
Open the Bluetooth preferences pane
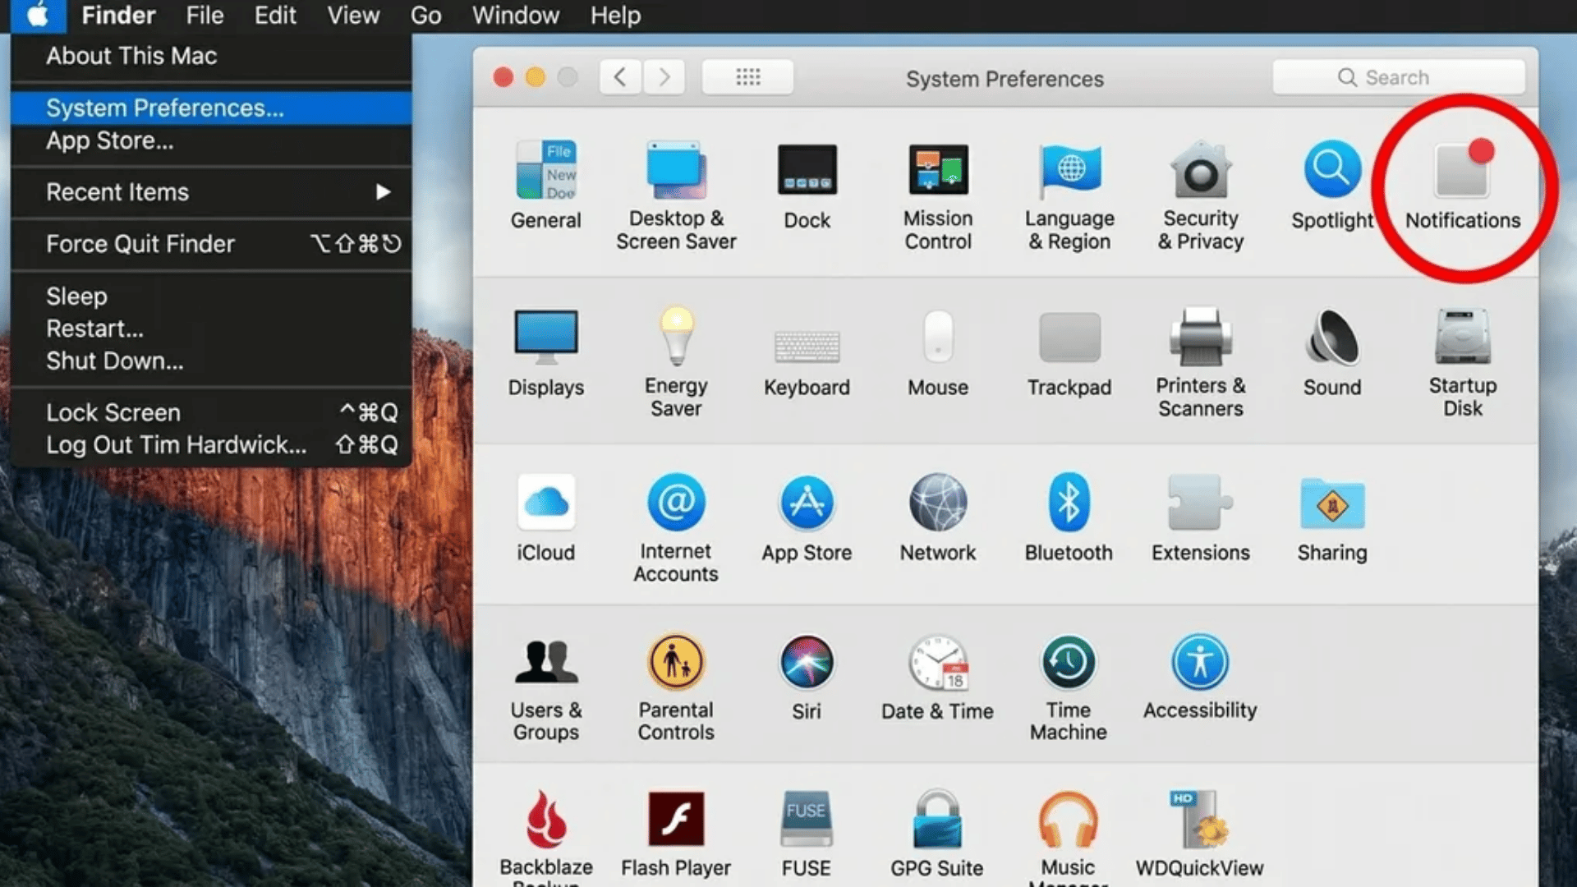tap(1069, 518)
